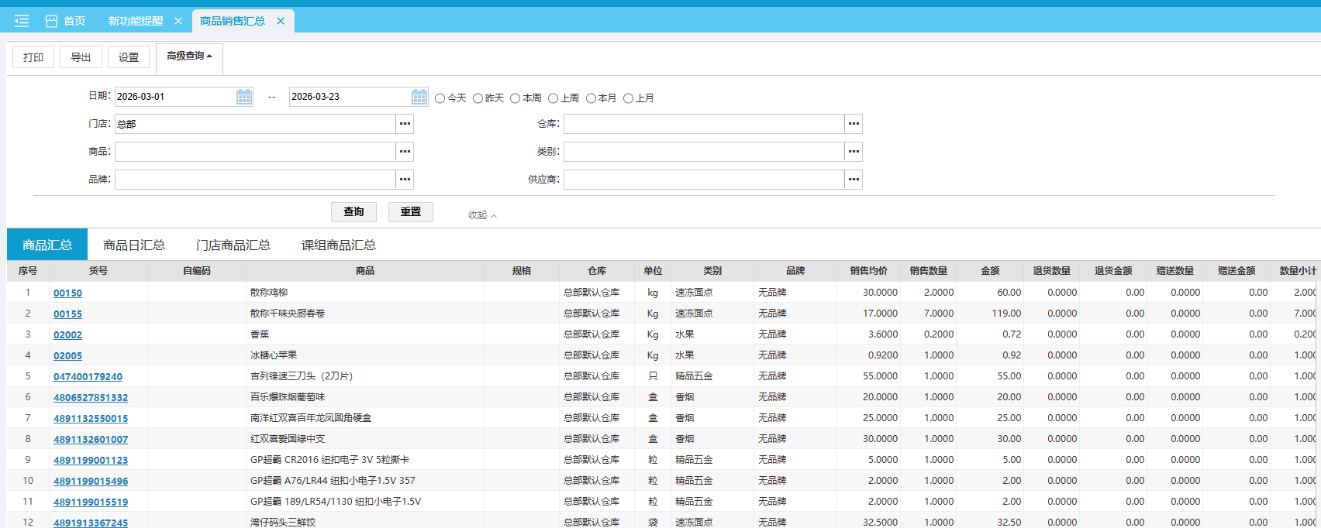
Task: Close the 新功能提醒 tab
Action: click(178, 21)
